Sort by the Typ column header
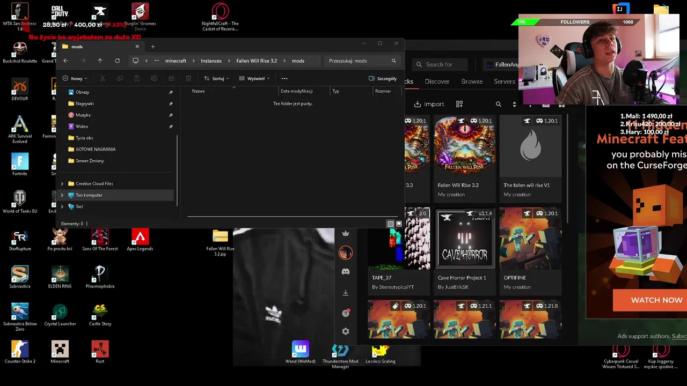The height and width of the screenshot is (386, 687). pos(335,91)
